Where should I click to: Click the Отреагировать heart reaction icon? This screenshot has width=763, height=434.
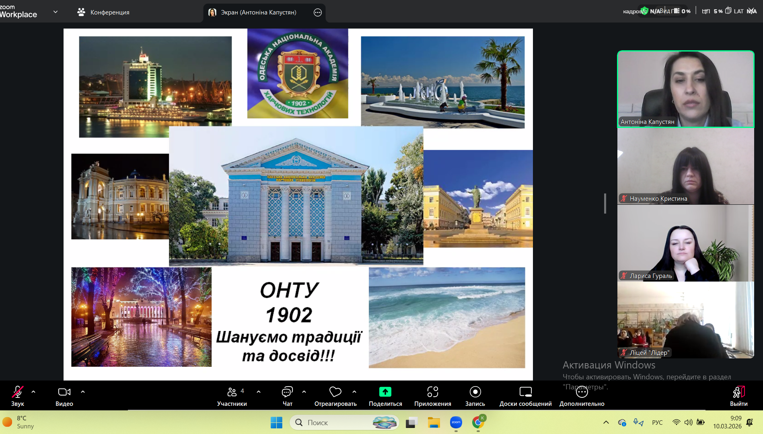point(335,392)
